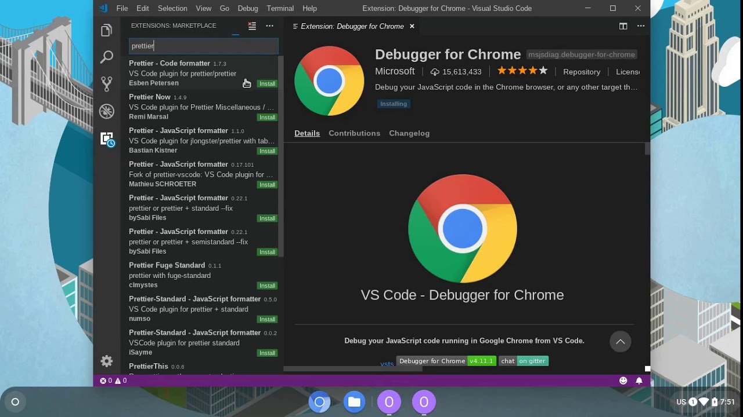Install Prettier-Standard by iSayme

pos(267,353)
